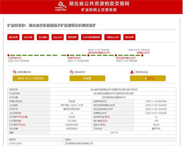Click the server time clock icon
Image resolution: width=183 pixels, height=146 pixels.
(x=15, y=72)
